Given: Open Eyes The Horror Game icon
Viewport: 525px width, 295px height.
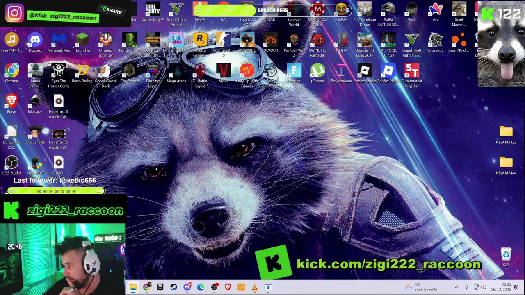Looking at the screenshot, I should [59, 76].
